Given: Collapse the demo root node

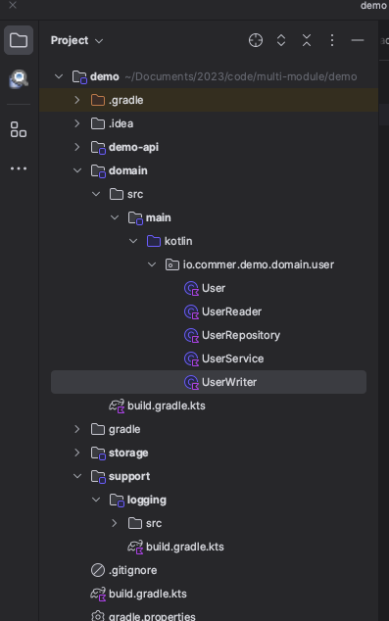Looking at the screenshot, I should point(59,76).
